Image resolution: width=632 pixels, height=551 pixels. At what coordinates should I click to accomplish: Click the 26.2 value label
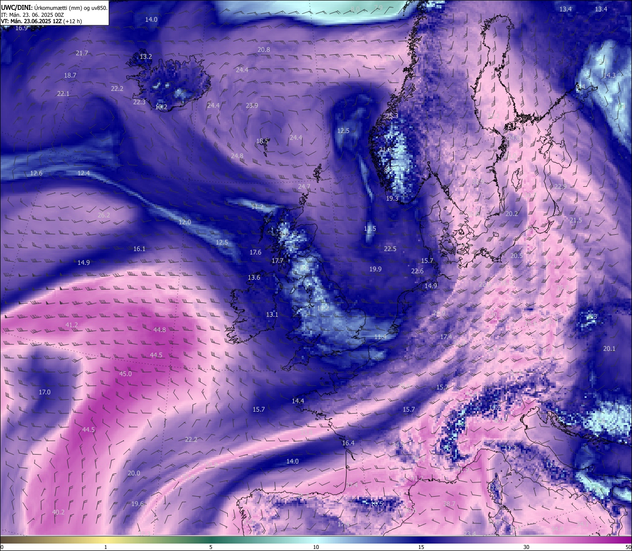104,215
